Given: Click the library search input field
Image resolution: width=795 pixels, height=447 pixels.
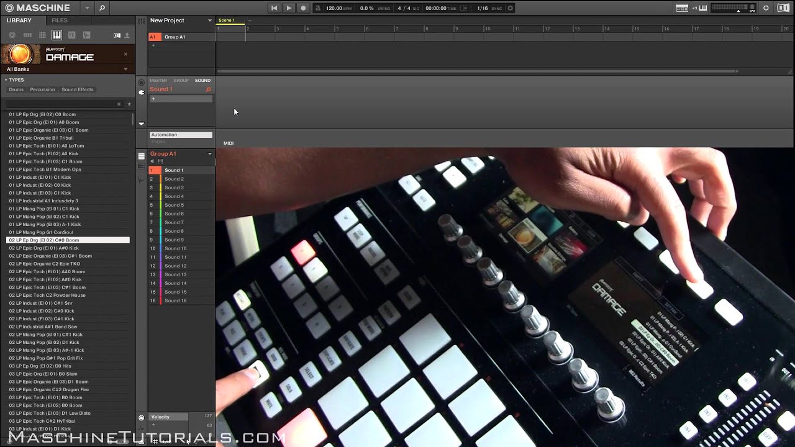Looking at the screenshot, I should [60, 104].
